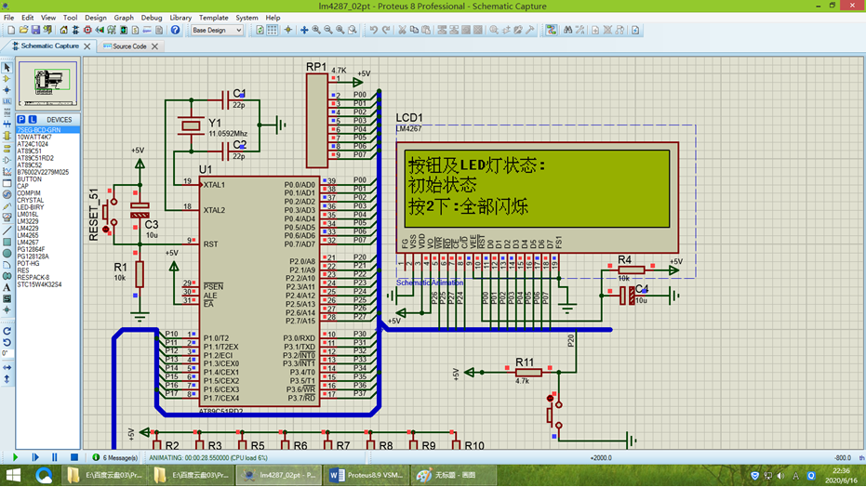Click the taskbar clock showing 22:36
Image resolution: width=866 pixels, height=487 pixels.
click(841, 476)
